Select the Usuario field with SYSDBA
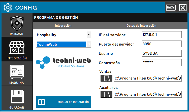 point(162,53)
